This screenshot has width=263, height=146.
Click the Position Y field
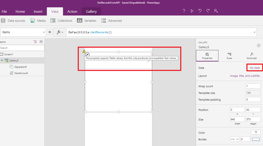click(253, 110)
